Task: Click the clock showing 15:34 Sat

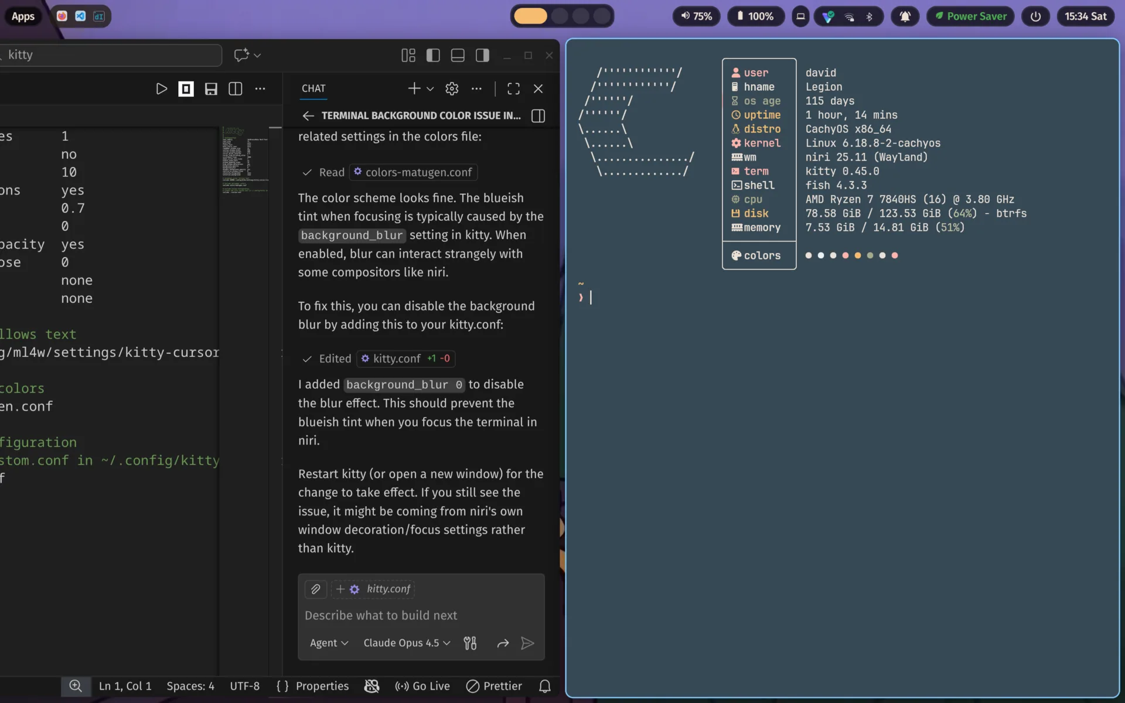Action: click(1086, 16)
